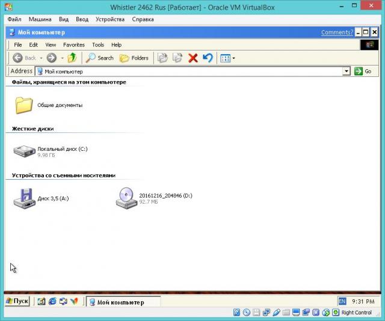Click the Пуск start button
Screen dimensions: 385x321
pos(17,301)
